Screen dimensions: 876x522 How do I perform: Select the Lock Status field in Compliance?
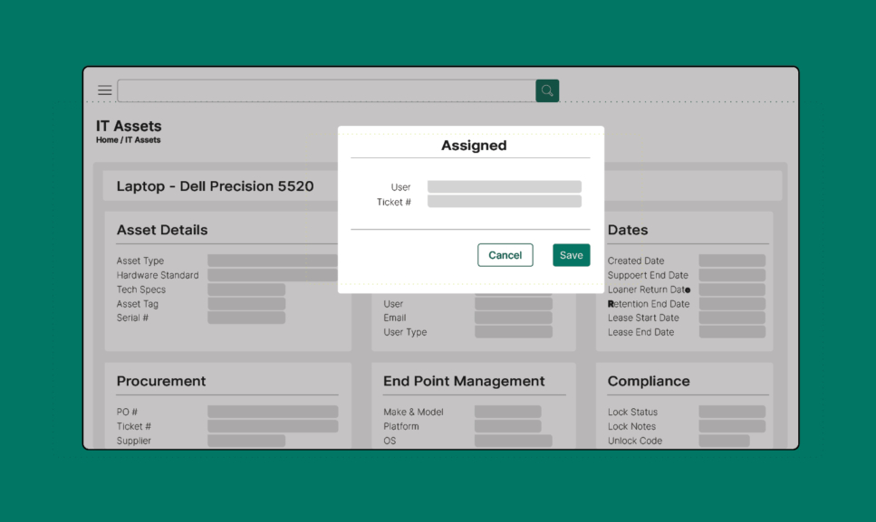click(732, 412)
